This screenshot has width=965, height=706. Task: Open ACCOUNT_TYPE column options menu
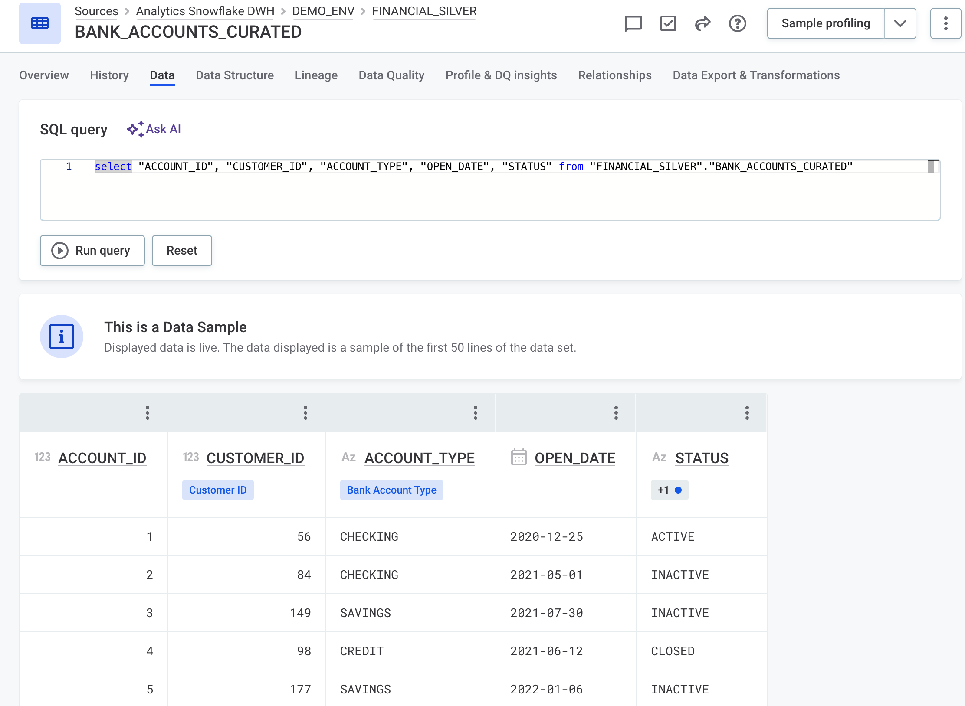[476, 413]
